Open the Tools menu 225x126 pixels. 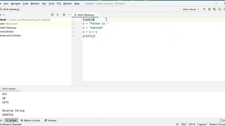51,3
